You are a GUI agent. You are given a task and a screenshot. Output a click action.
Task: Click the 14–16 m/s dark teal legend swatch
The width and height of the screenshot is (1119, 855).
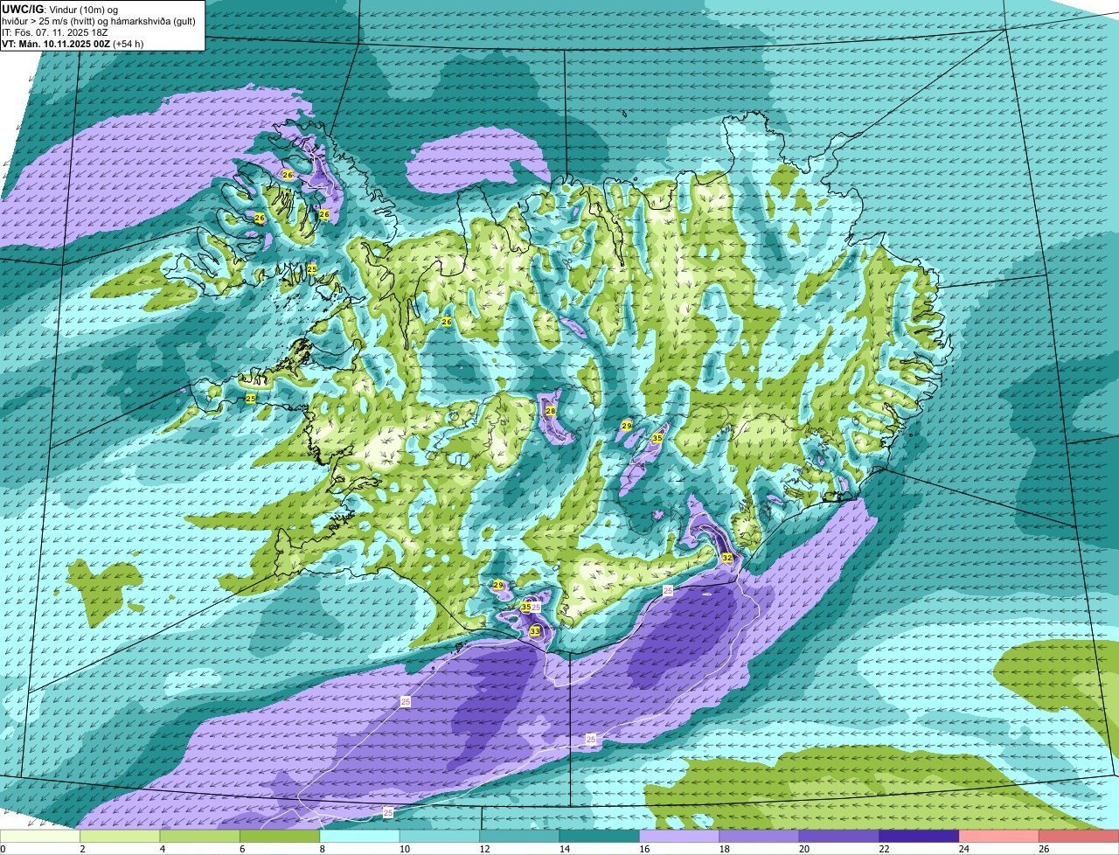[600, 837]
